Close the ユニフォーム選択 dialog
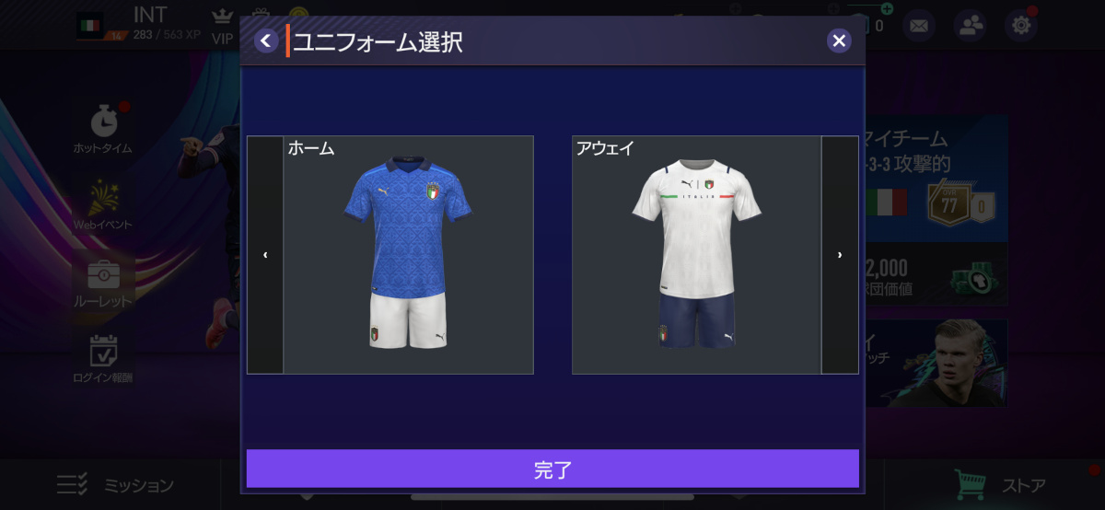Viewport: 1105px width, 510px height. coord(838,41)
